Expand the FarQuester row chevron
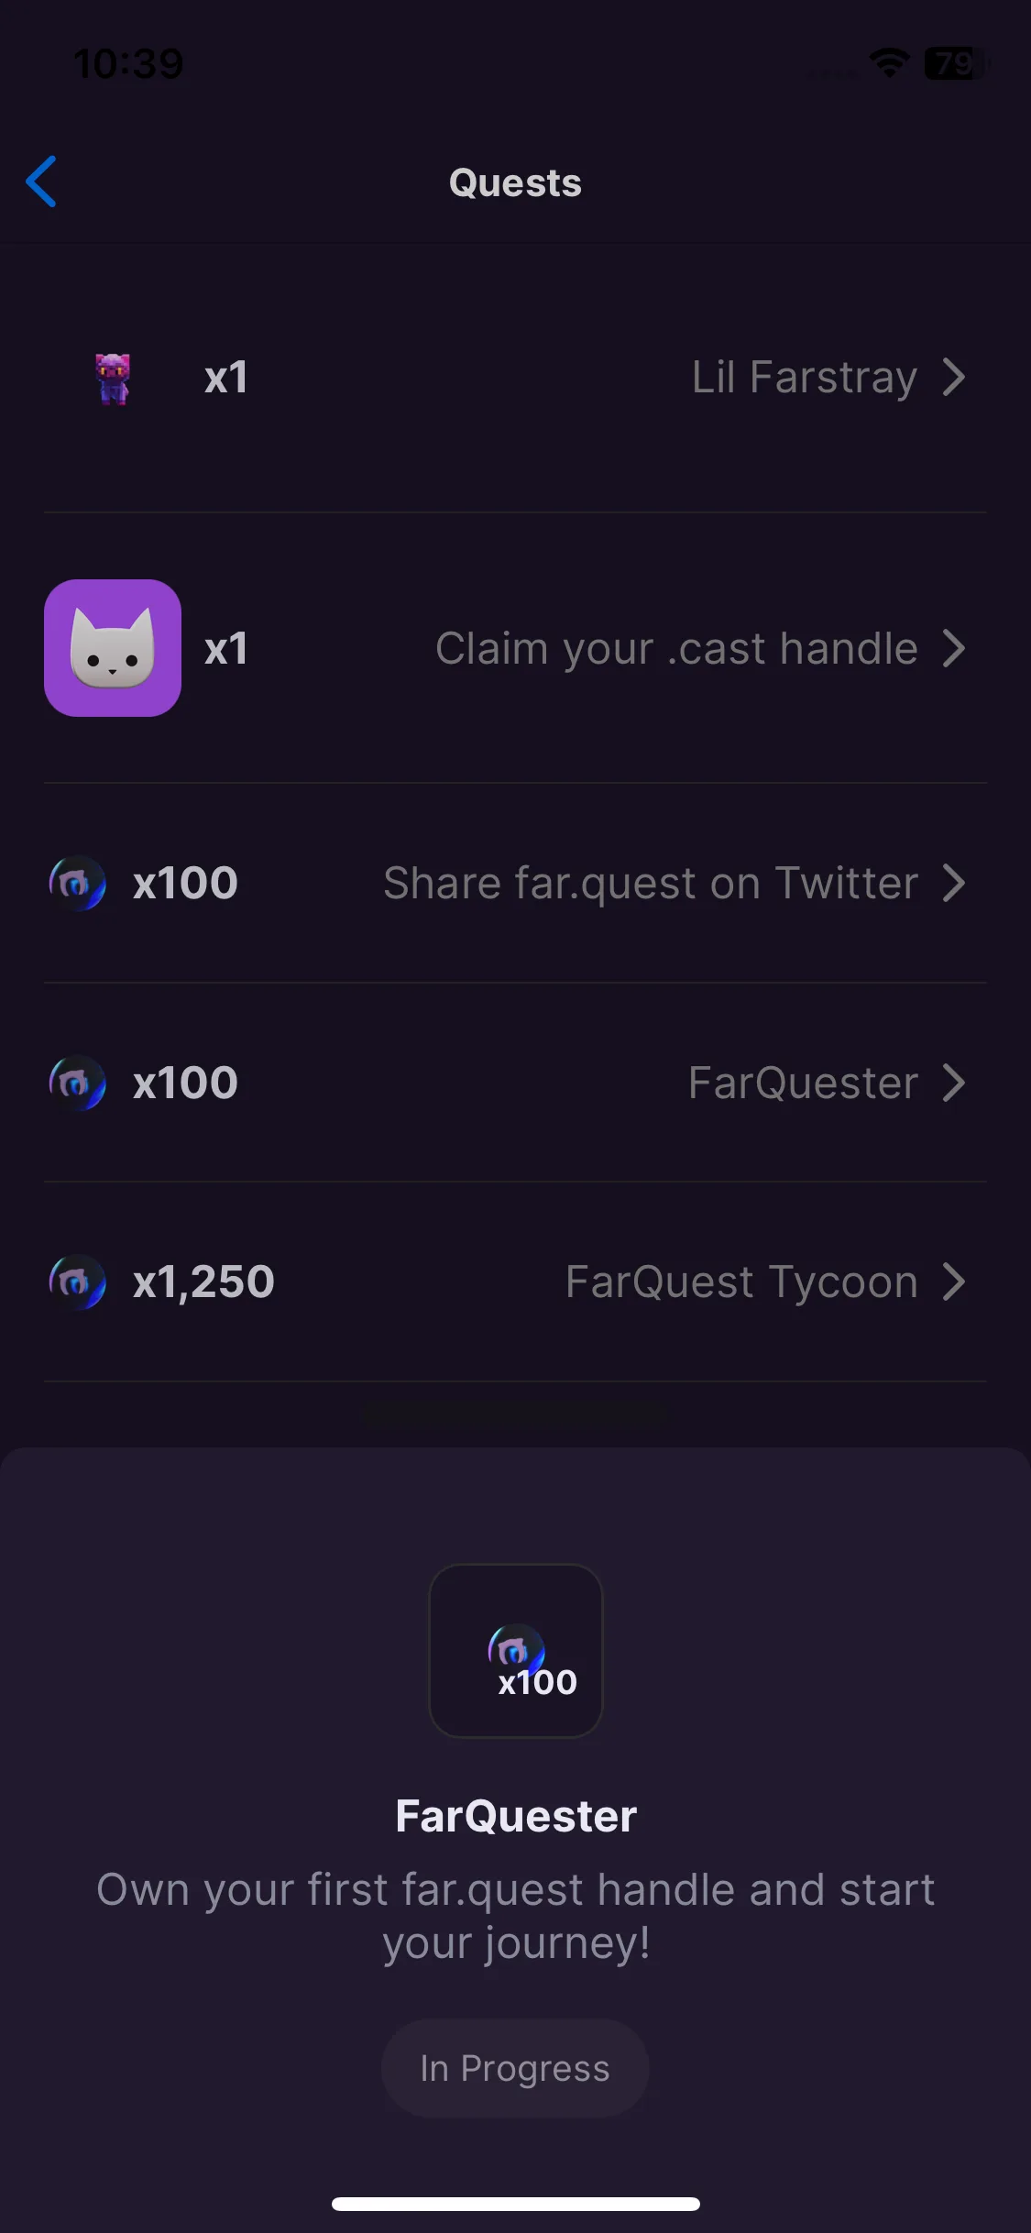The height and width of the screenshot is (2233, 1031). pyautogui.click(x=954, y=1083)
